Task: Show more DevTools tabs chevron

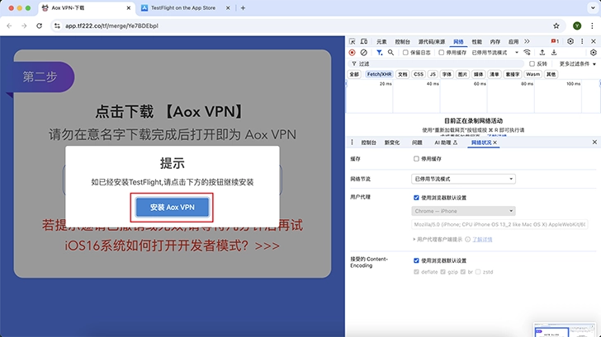Action: pyautogui.click(x=527, y=41)
